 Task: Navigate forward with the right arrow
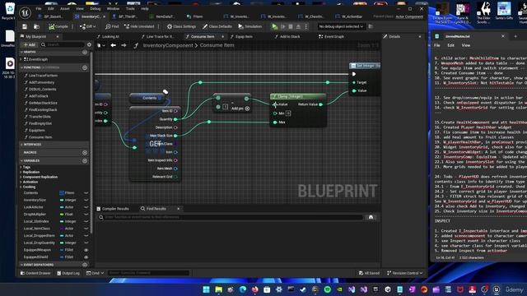124,45
